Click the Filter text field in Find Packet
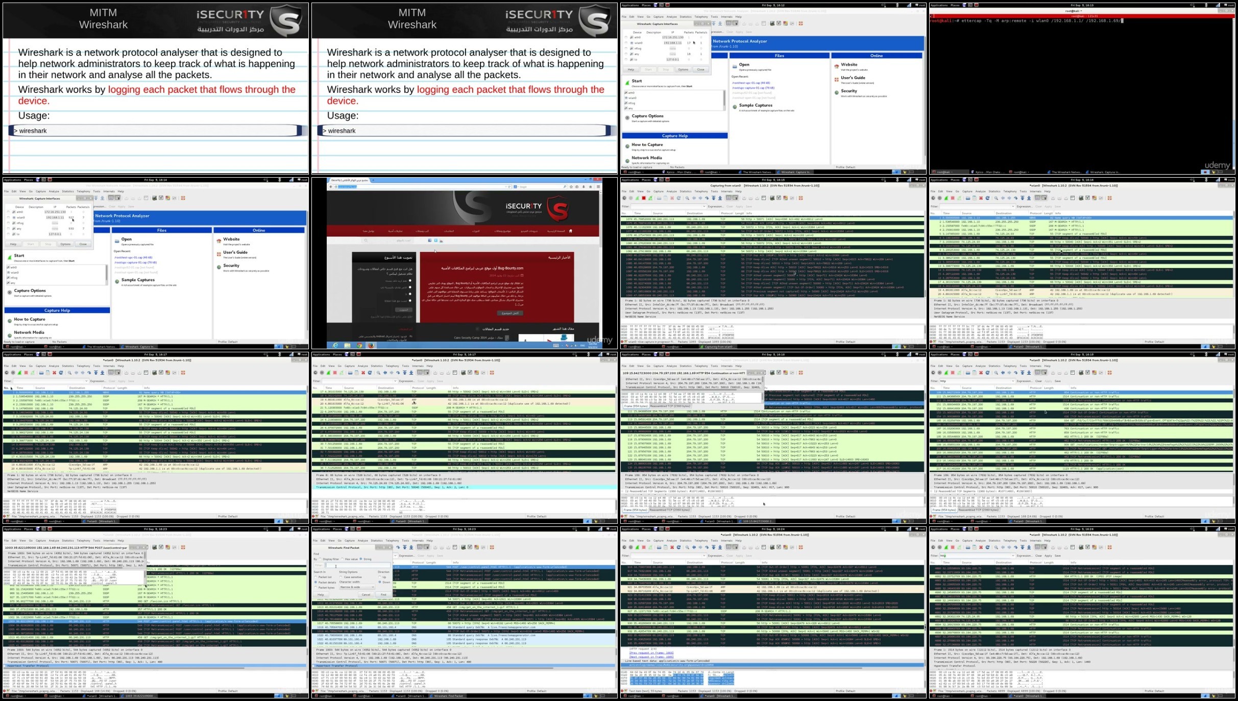The height and width of the screenshot is (701, 1238). point(358,566)
